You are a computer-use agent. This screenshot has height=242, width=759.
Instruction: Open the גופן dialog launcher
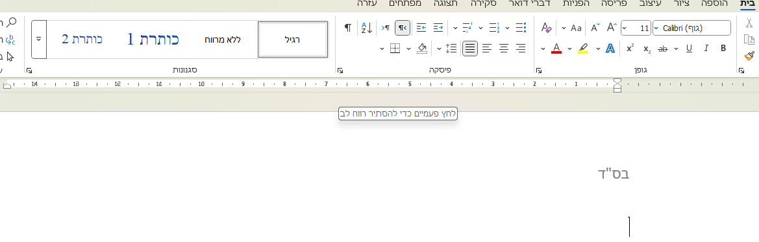pyautogui.click(x=539, y=71)
